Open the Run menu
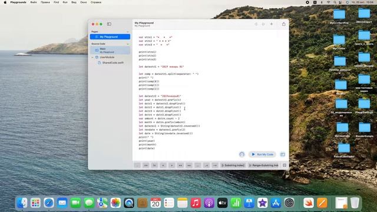 [x=65, y=2]
